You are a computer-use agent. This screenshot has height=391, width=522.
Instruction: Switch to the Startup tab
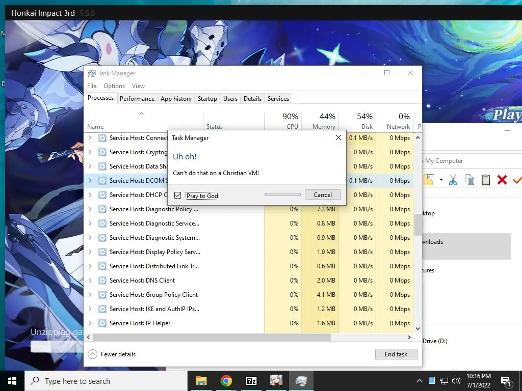point(207,99)
